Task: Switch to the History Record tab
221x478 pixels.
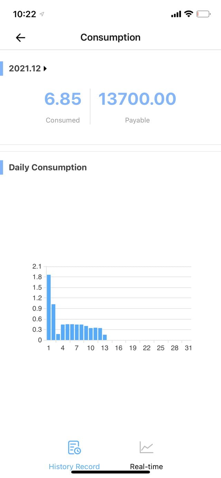Action: tap(74, 467)
